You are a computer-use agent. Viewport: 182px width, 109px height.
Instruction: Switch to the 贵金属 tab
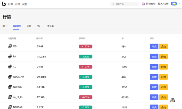pyautogui.click(x=50, y=26)
